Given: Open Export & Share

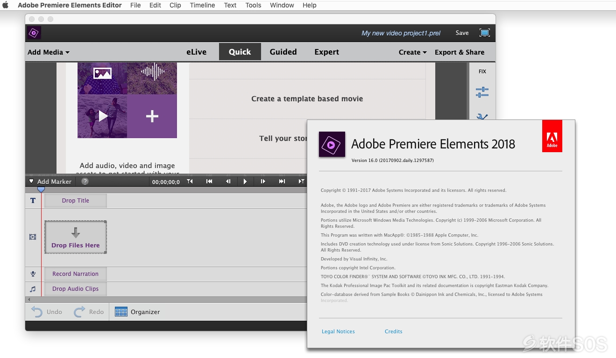Looking at the screenshot, I should click(460, 52).
